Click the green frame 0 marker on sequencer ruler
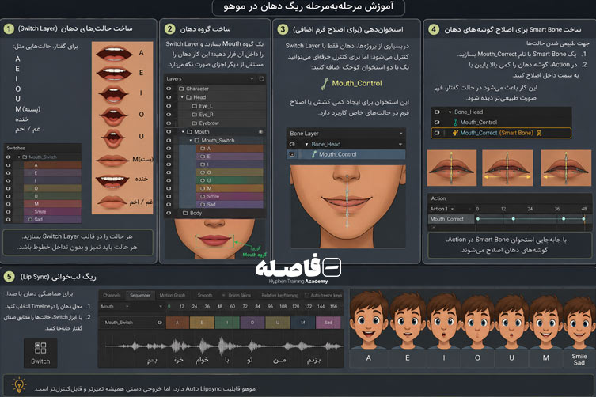Image resolution: width=596 pixels, height=397 pixels. [x=169, y=306]
